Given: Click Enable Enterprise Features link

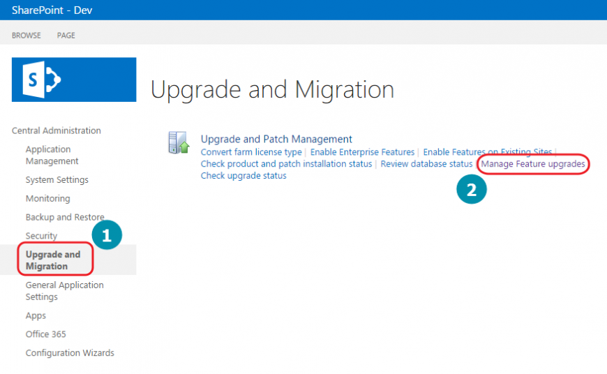Looking at the screenshot, I should click(x=362, y=152).
